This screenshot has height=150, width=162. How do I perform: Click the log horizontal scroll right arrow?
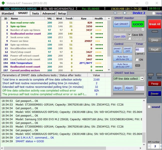pyautogui.click(x=140, y=148)
